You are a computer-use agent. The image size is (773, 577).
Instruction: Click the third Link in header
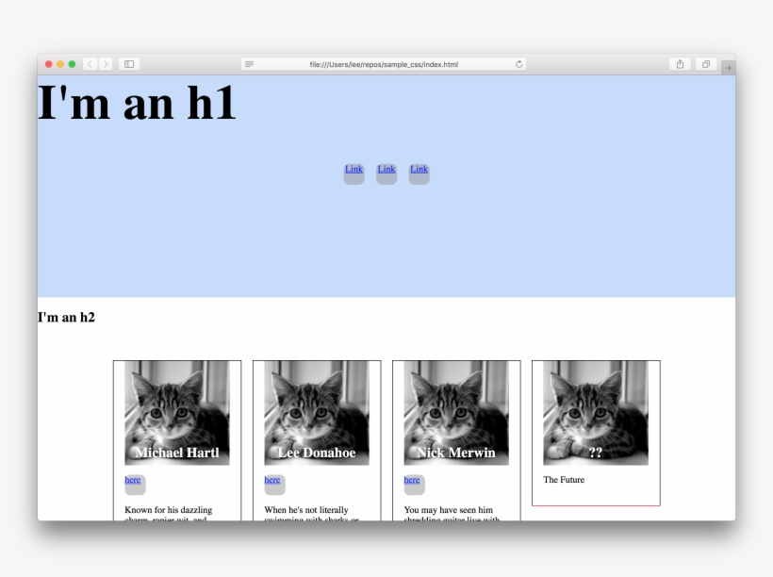click(x=419, y=170)
